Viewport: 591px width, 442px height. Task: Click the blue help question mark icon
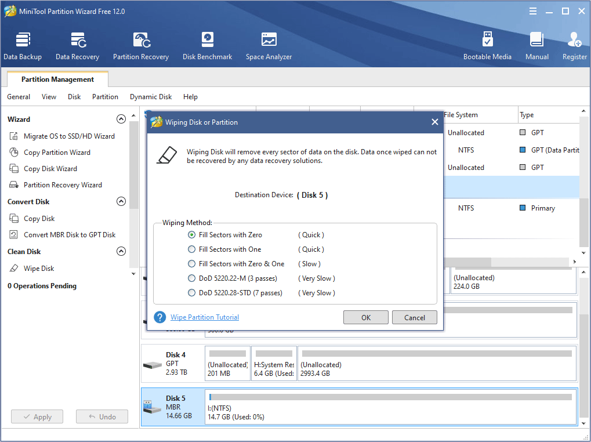160,317
